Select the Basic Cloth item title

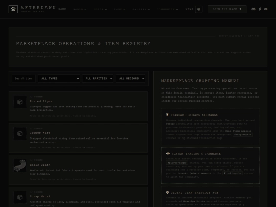(x=40, y=165)
